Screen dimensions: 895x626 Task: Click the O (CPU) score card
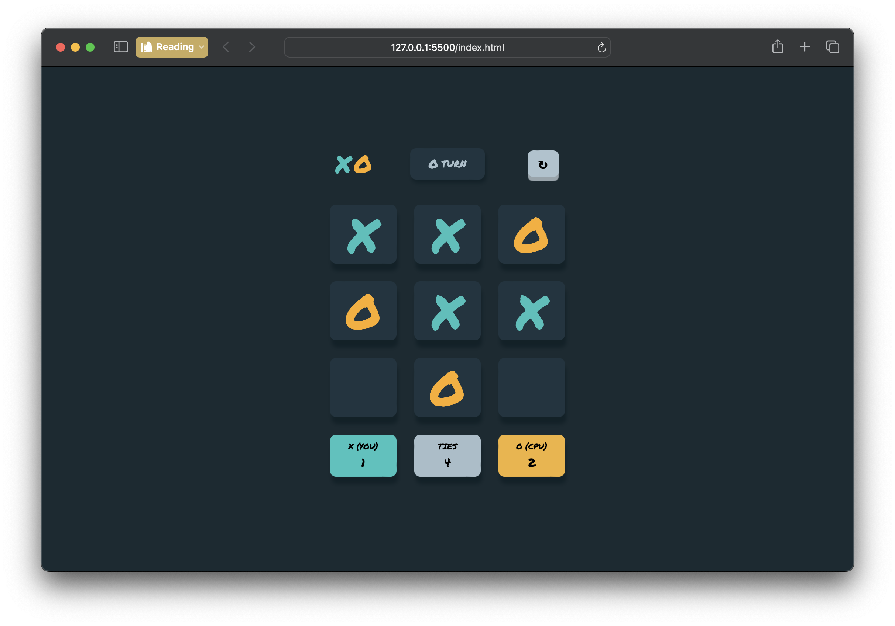point(531,455)
